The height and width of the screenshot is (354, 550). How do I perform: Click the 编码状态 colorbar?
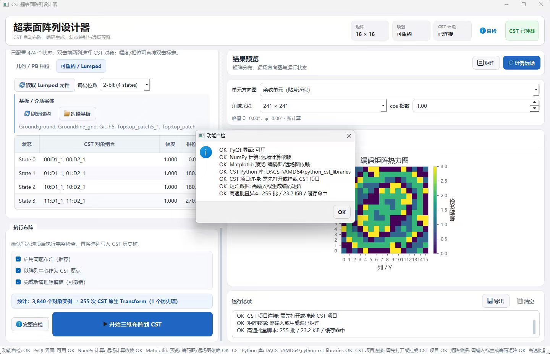click(x=435, y=210)
